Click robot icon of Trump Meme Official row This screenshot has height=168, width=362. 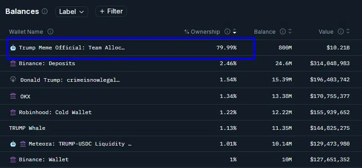click(13, 48)
